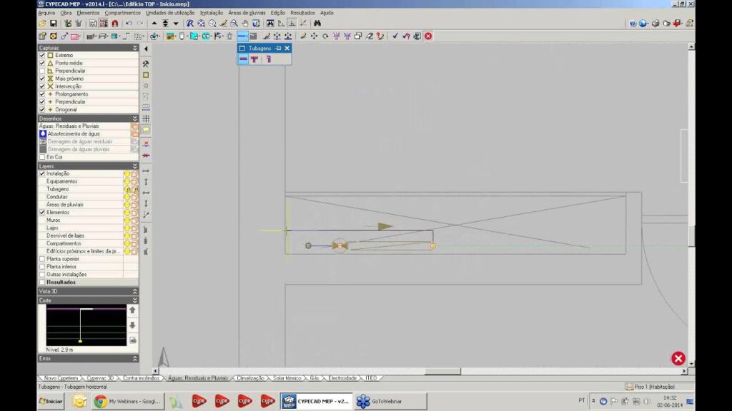This screenshot has width=732, height=411.
Task: Select horizontal pipe tool in Tubagens panel
Action: coord(243,60)
